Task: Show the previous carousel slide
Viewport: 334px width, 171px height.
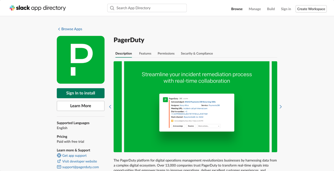Action: (110, 107)
